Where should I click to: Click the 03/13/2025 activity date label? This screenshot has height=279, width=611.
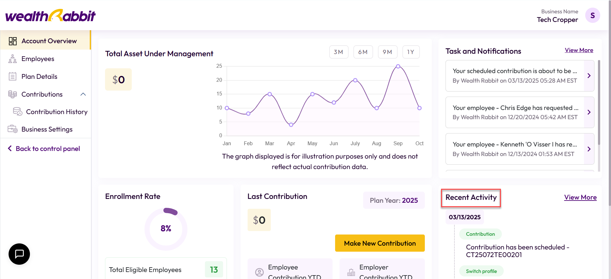point(465,217)
